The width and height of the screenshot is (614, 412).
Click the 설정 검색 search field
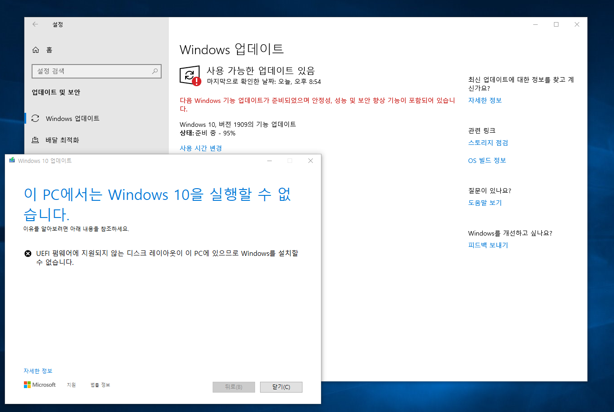click(97, 71)
